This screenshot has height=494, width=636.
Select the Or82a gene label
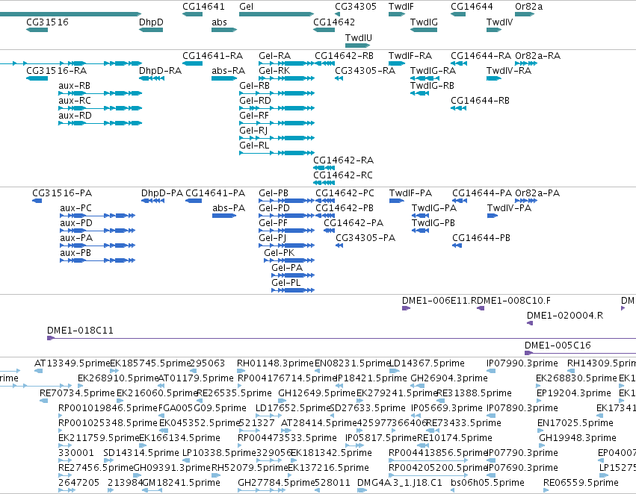(x=528, y=7)
